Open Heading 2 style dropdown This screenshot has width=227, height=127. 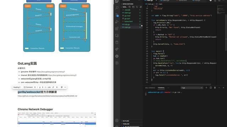coord(17,87)
